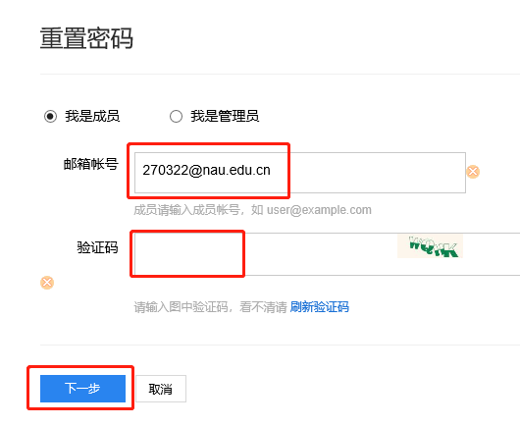Click the user@example.com hint text
Screen dimensions: 520x426
tap(319, 210)
